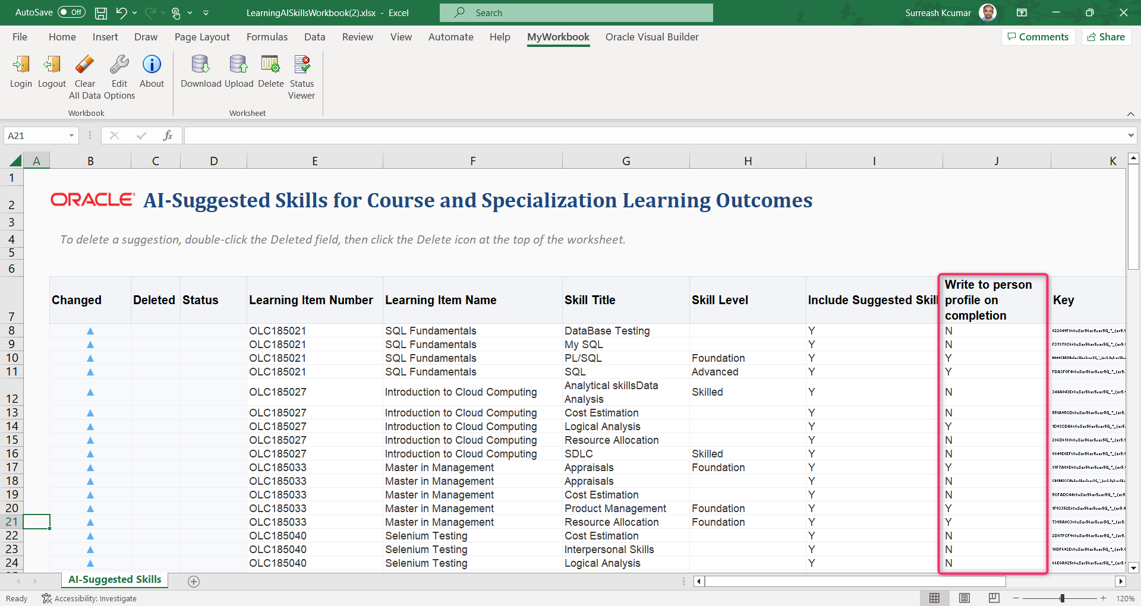Screen dimensions: 1141x606
Task: Click the Insert Function fx icon
Action: [x=168, y=135]
